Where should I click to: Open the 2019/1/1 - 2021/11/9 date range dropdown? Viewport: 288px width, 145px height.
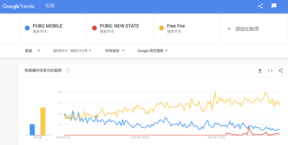coord(72,51)
